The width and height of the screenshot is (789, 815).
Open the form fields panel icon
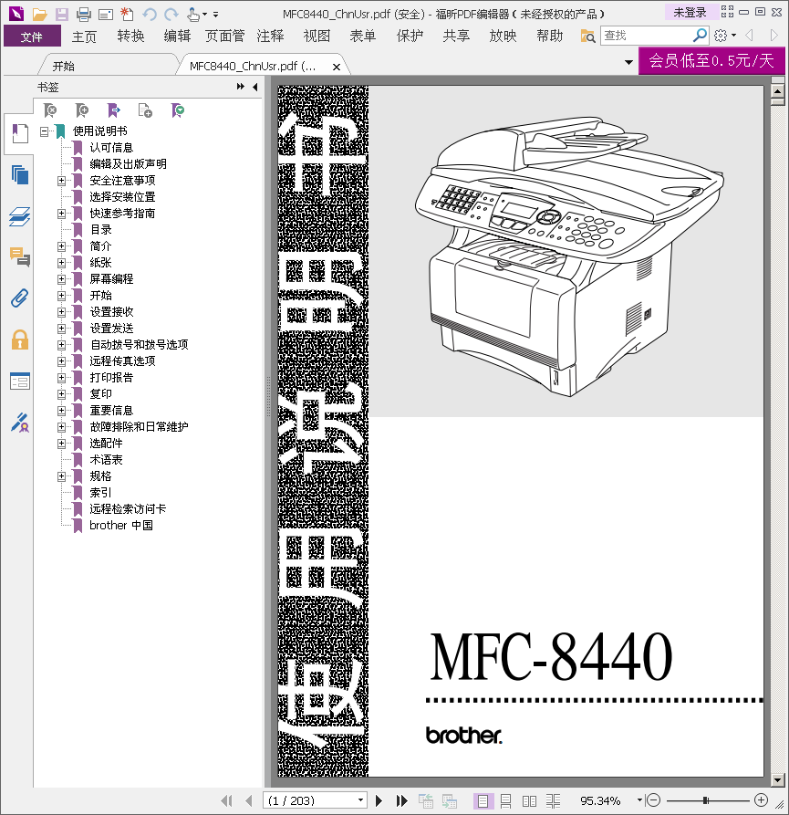(20, 381)
